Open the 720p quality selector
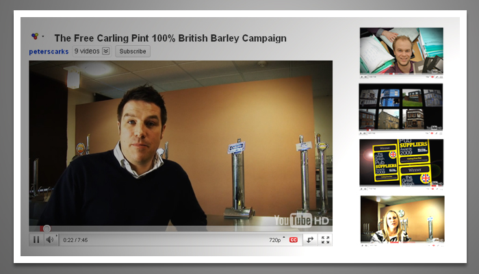 (275, 240)
